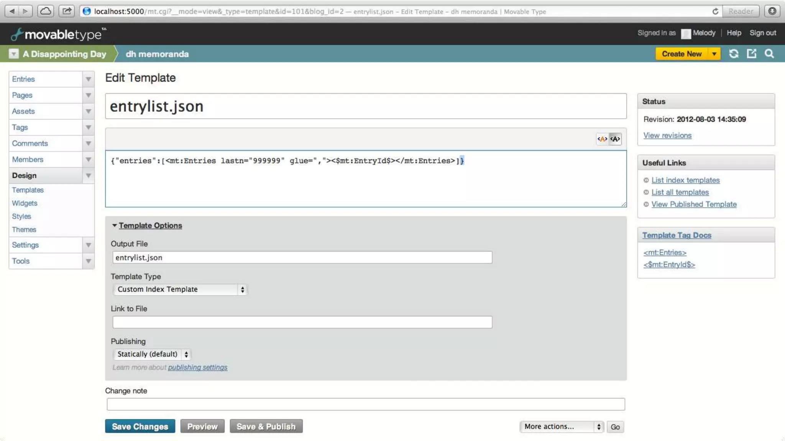
Task: Click the view site external link icon
Action: (751, 54)
